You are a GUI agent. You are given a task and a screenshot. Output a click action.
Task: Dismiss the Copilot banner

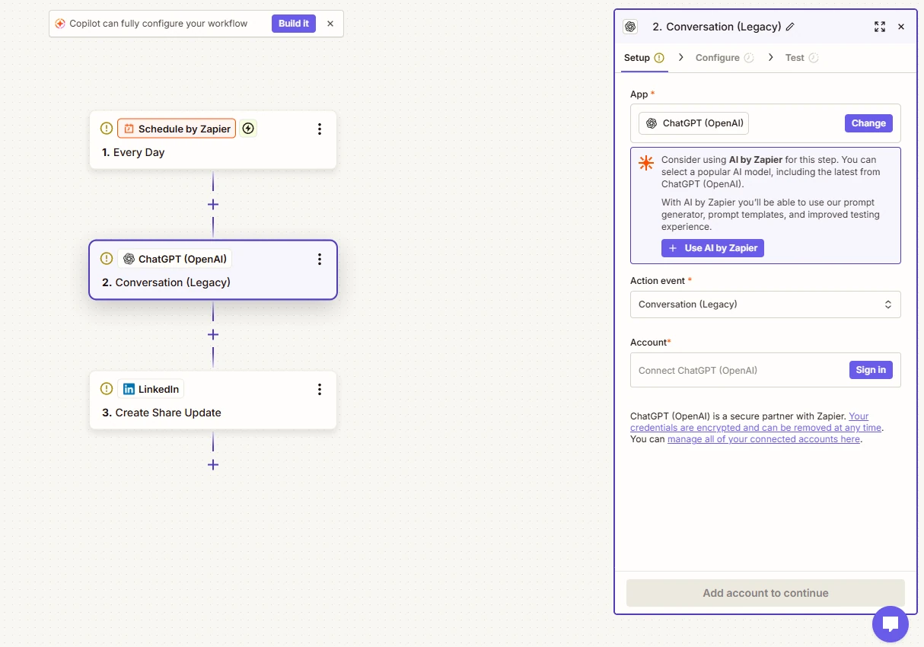330,24
